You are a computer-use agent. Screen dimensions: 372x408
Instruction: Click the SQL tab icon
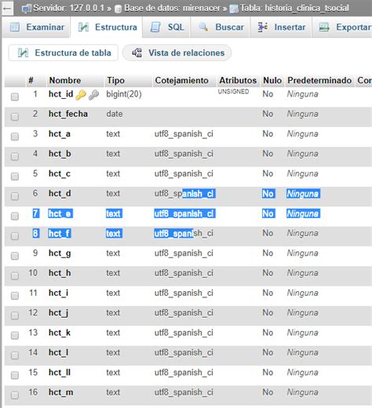(155, 27)
